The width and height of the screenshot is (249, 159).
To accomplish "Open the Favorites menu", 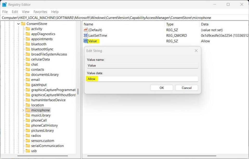I will coord(40,12).
